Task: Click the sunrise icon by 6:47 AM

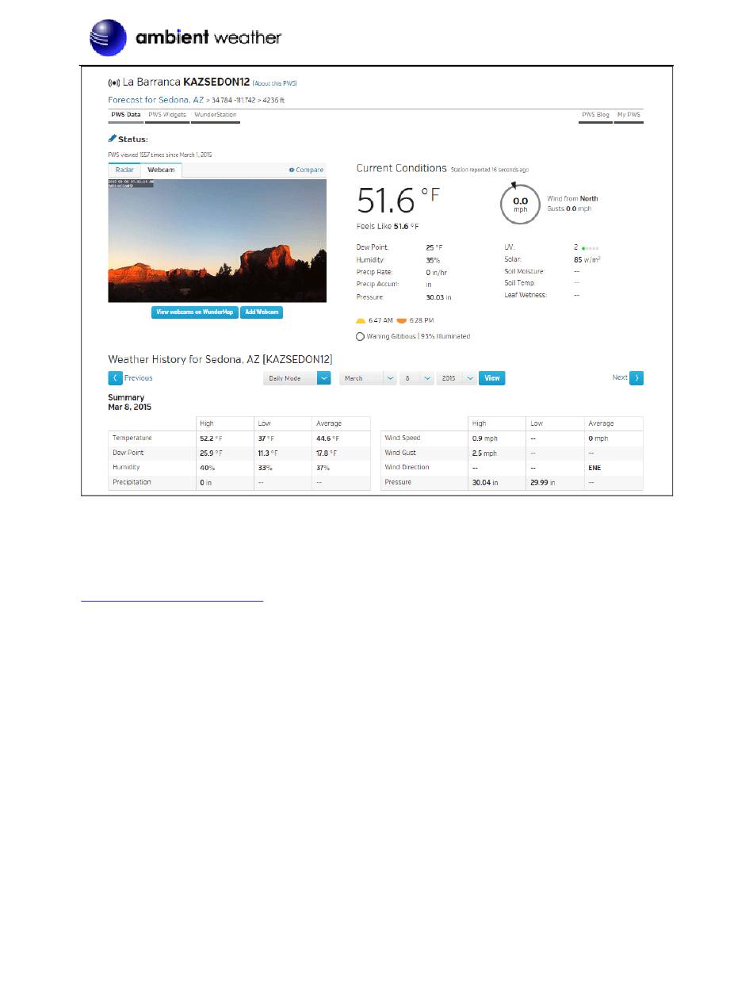Action: pyautogui.click(x=361, y=321)
